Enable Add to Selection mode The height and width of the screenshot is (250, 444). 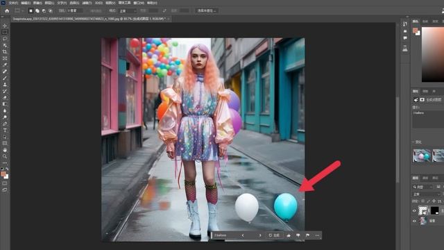[37, 11]
